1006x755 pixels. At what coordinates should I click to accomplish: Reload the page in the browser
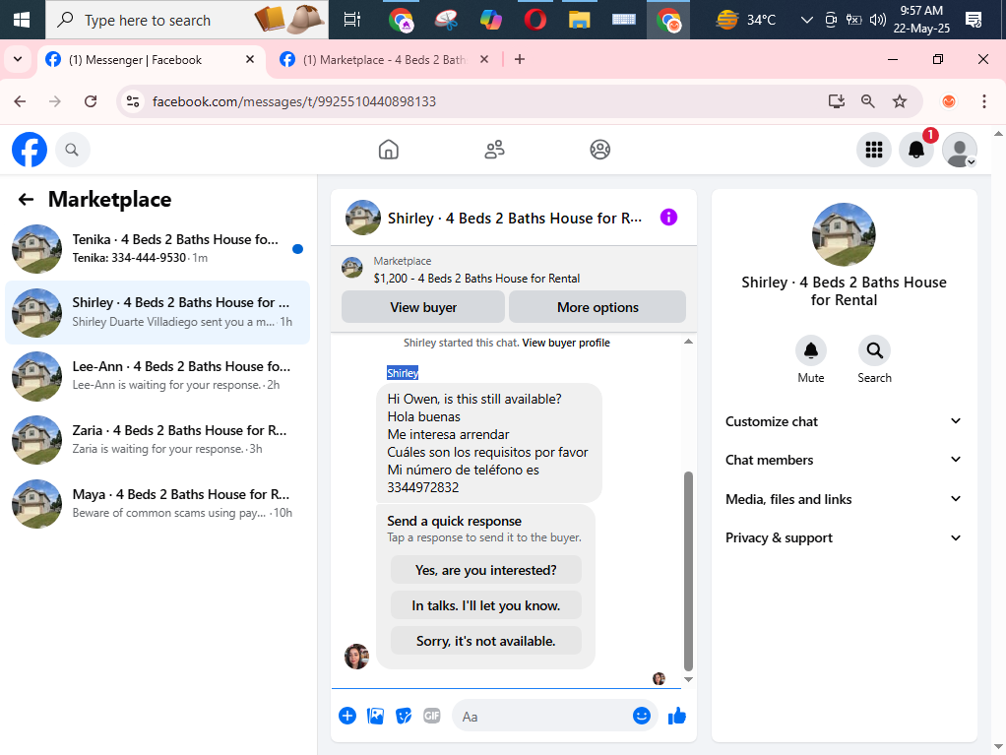[91, 101]
